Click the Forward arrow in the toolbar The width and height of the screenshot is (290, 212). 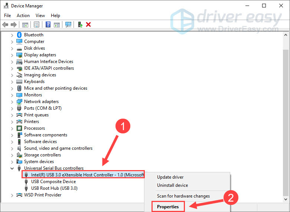tap(14, 24)
